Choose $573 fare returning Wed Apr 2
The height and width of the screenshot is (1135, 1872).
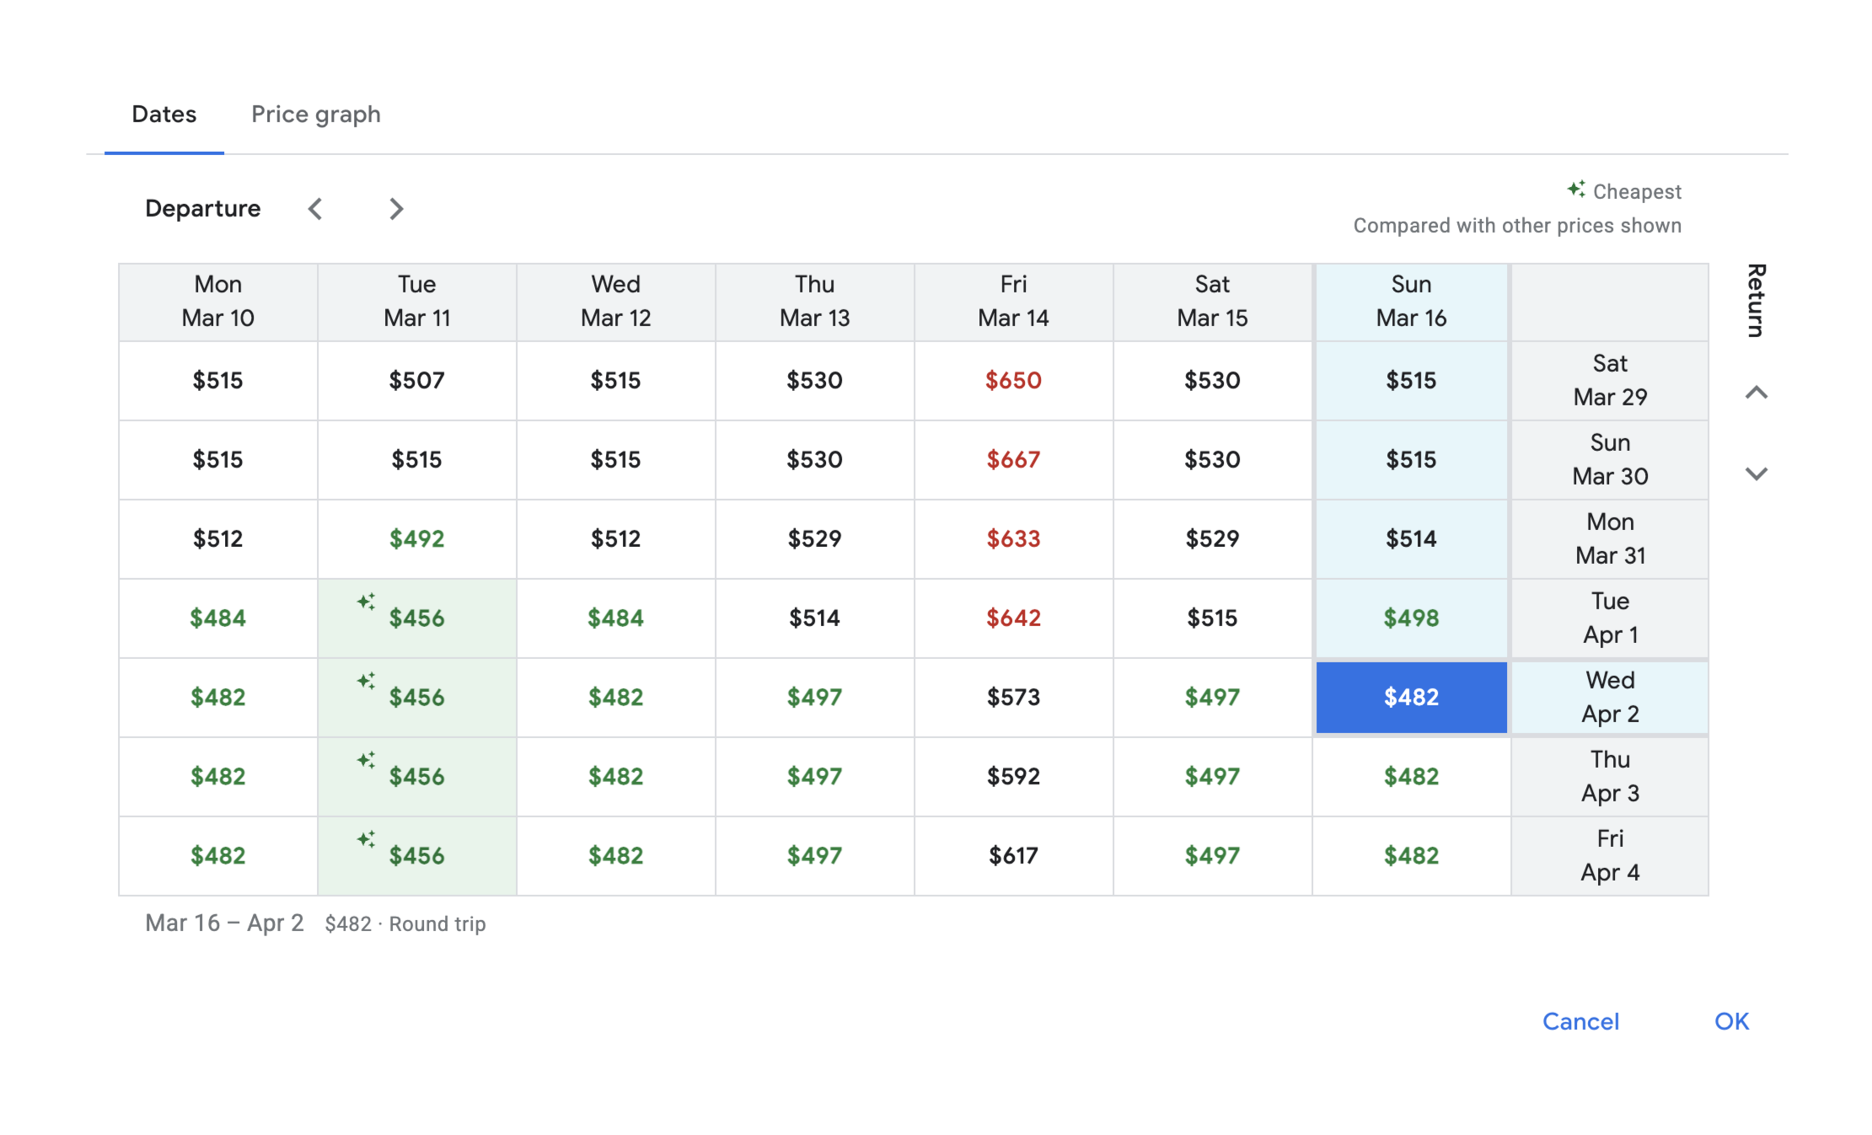(x=1013, y=698)
